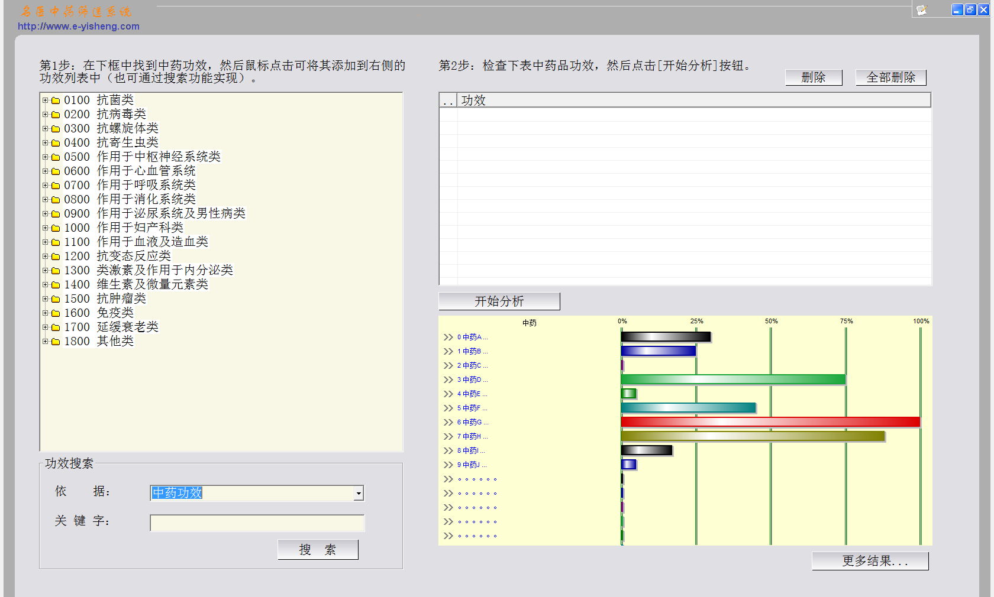
Task: Click the >> arrow beside 7 中药H
Action: tap(448, 437)
